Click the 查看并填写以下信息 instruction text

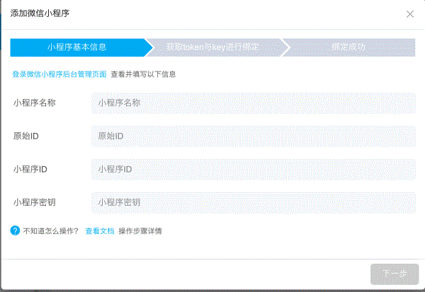[x=143, y=74]
